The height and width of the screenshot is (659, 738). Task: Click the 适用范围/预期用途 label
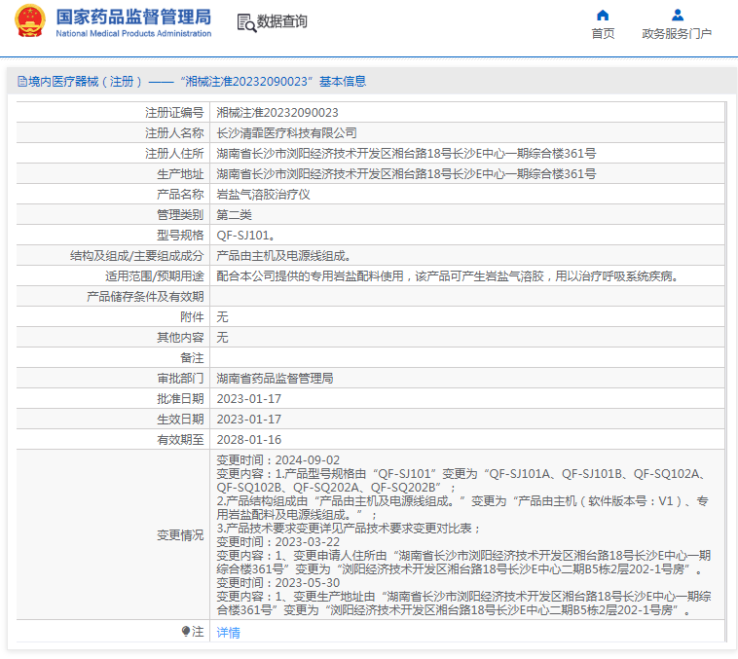coord(155,275)
